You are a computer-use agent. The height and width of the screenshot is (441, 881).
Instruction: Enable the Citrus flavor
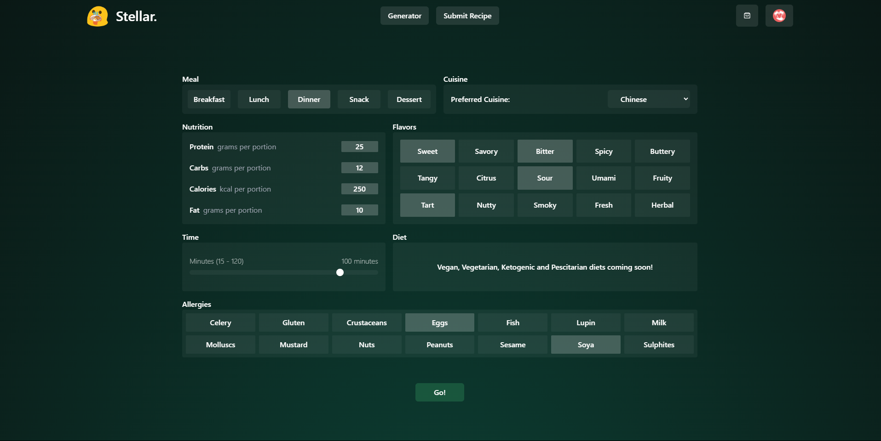pos(486,178)
